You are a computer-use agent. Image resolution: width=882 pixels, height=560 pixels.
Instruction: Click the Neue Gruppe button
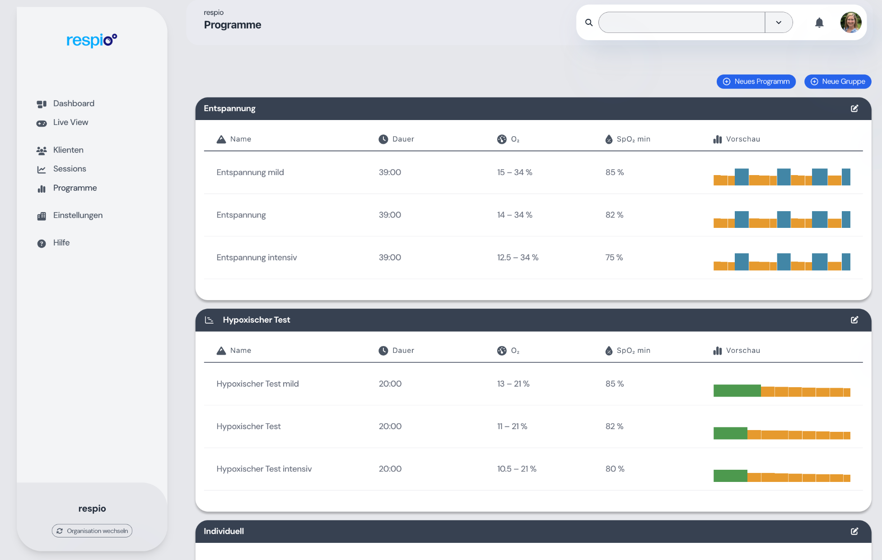click(838, 82)
